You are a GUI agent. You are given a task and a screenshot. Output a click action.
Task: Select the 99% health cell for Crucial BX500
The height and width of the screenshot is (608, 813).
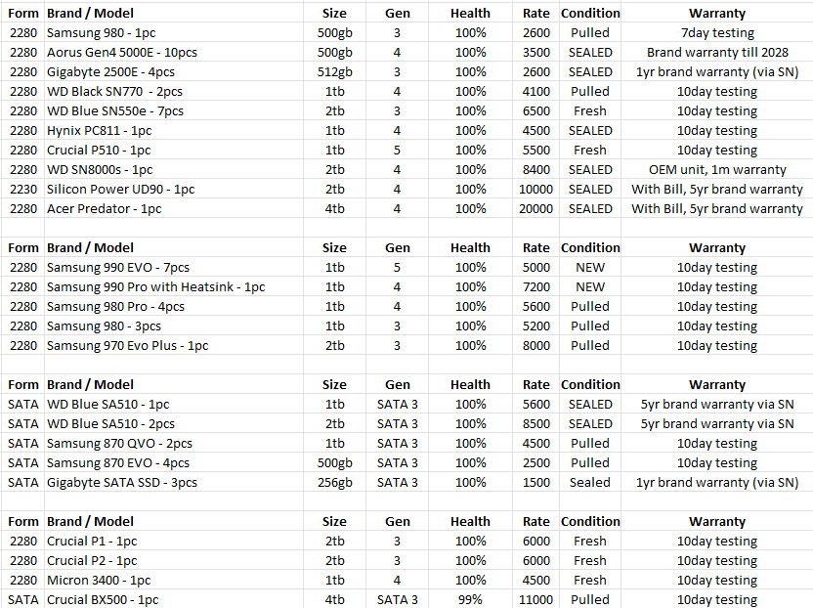[470, 600]
